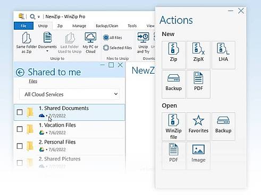Click the Unzip and Try icon
The width and height of the screenshot is (261, 195).
pyautogui.click(x=143, y=38)
